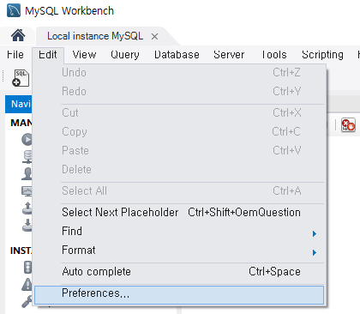This screenshot has width=360, height=314.
Task: Go to the Home screen tab icon
Action: (18, 35)
